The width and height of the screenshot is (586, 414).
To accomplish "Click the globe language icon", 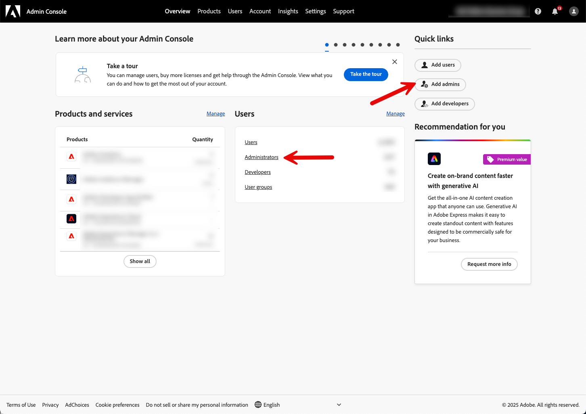I will point(258,405).
